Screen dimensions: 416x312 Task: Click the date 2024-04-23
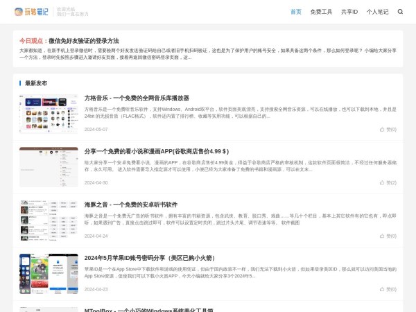96,289
